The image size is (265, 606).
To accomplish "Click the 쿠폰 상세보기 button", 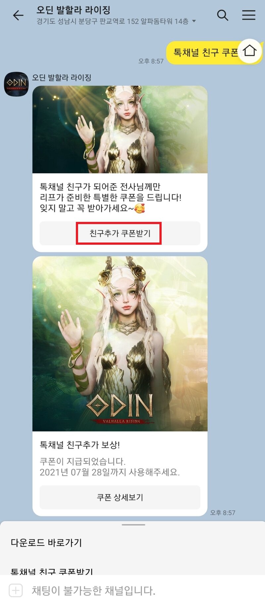I will pyautogui.click(x=120, y=497).
